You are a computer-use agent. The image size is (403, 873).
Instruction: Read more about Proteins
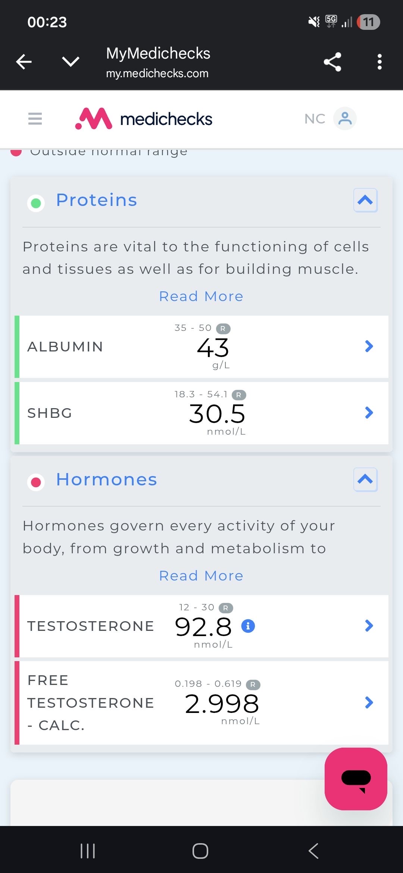pos(201,296)
